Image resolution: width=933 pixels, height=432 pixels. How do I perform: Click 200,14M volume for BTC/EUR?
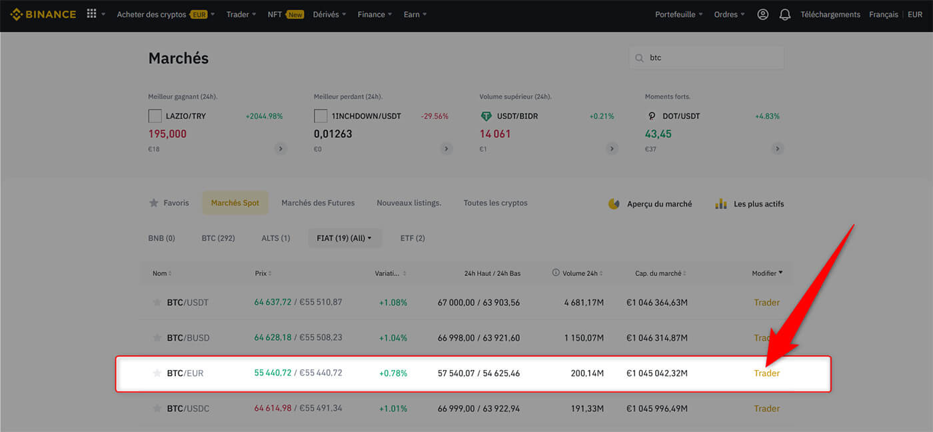(x=587, y=373)
